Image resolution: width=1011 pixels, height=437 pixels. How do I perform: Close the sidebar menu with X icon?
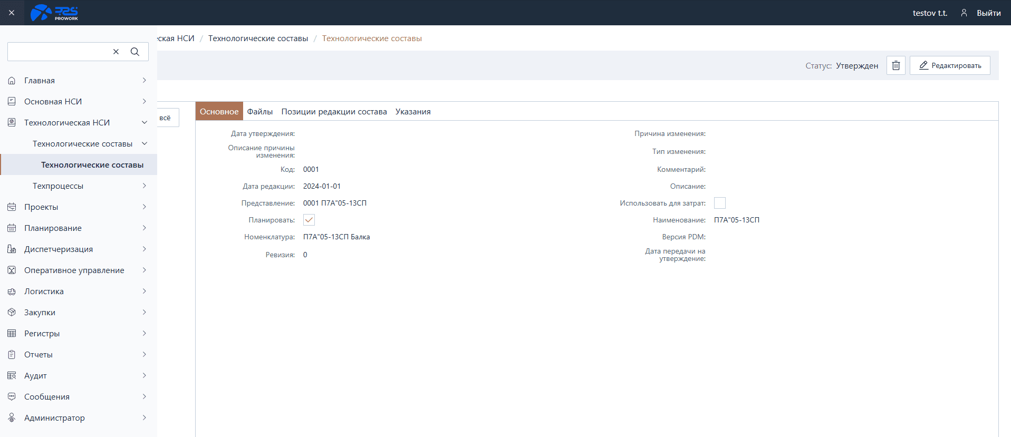(12, 13)
